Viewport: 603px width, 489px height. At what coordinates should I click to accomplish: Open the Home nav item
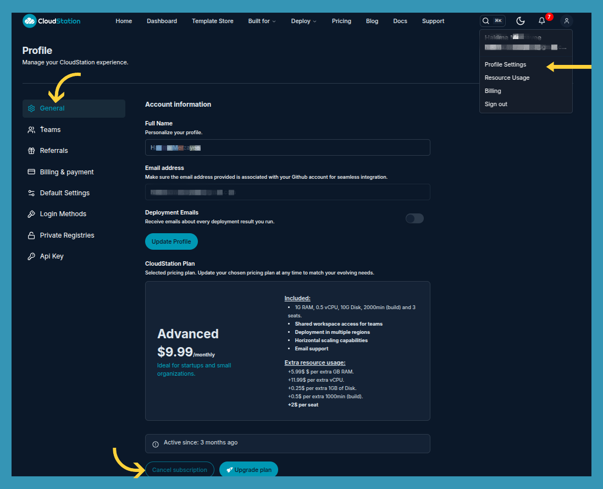tap(124, 21)
